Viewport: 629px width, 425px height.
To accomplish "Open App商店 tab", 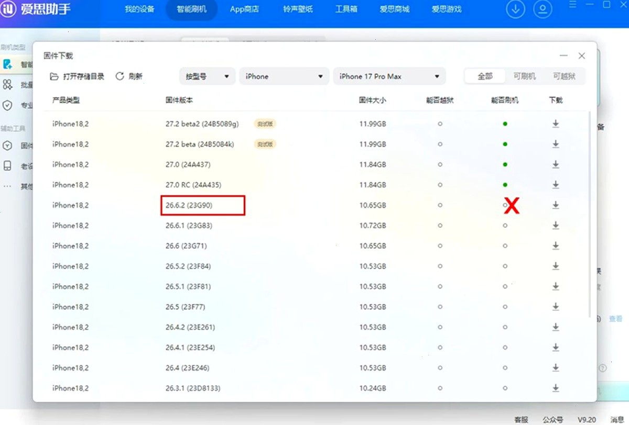I will pos(244,9).
